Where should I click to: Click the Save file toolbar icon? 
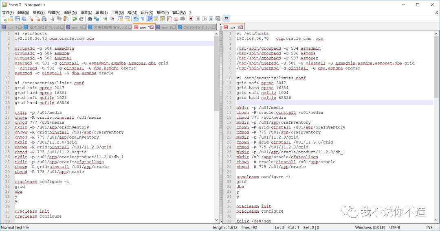pos(17,19)
